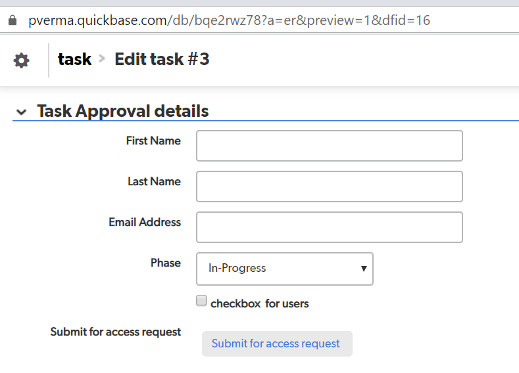Click into the First Name field
Image resolution: width=519 pixels, height=373 pixels.
click(329, 146)
